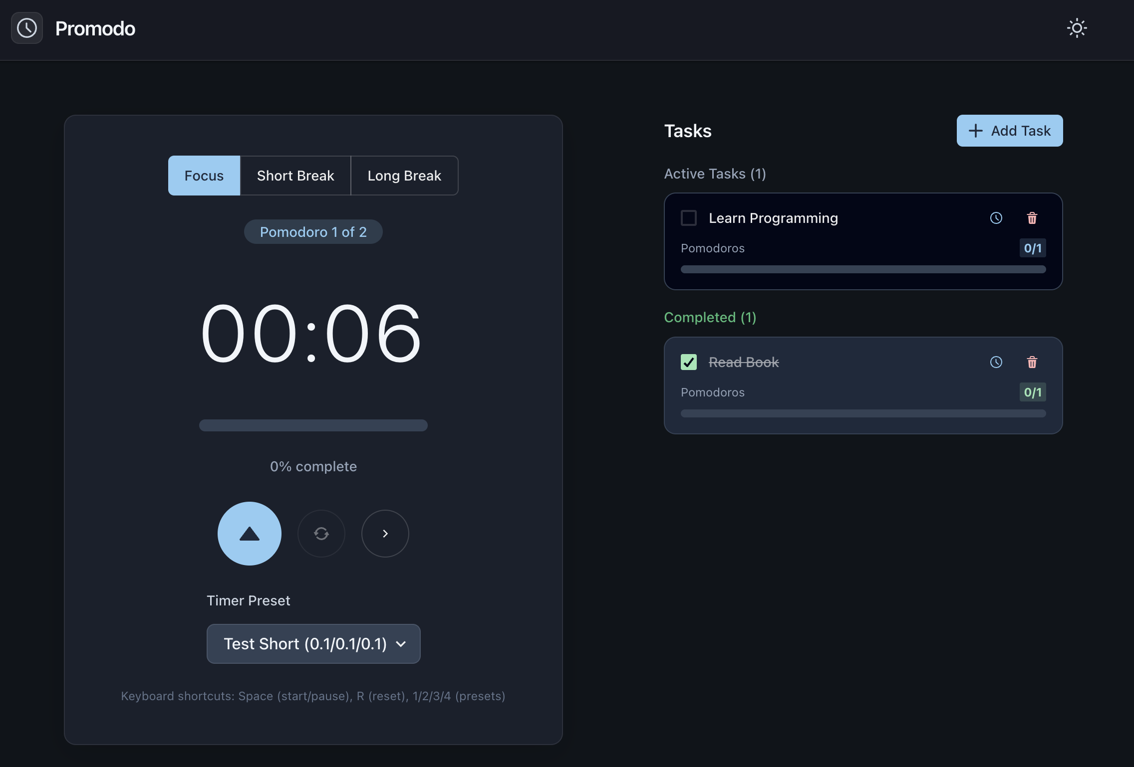
Task: Click the 0/1 counter on Learn Programming
Action: click(x=1032, y=248)
